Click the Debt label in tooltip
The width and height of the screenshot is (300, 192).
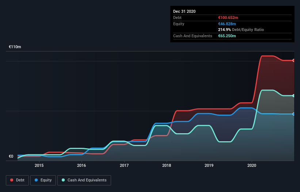pyautogui.click(x=177, y=18)
